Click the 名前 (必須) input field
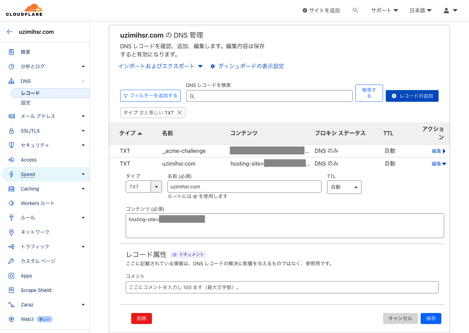Viewport: 469px width, 333px height. (x=245, y=187)
